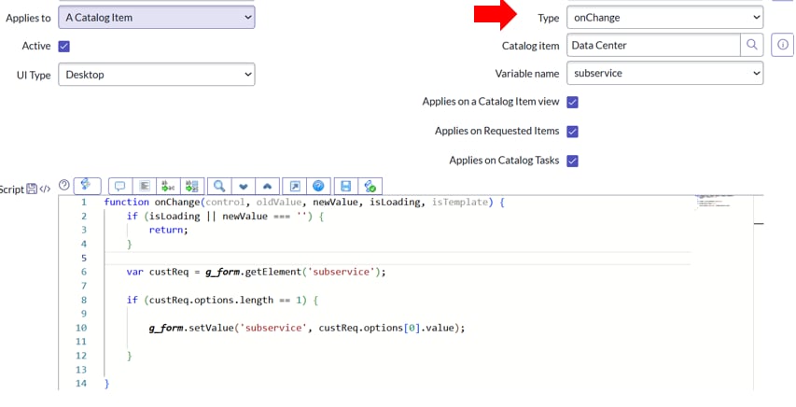Click 'g_form.setValue' on line 10

(x=191, y=328)
